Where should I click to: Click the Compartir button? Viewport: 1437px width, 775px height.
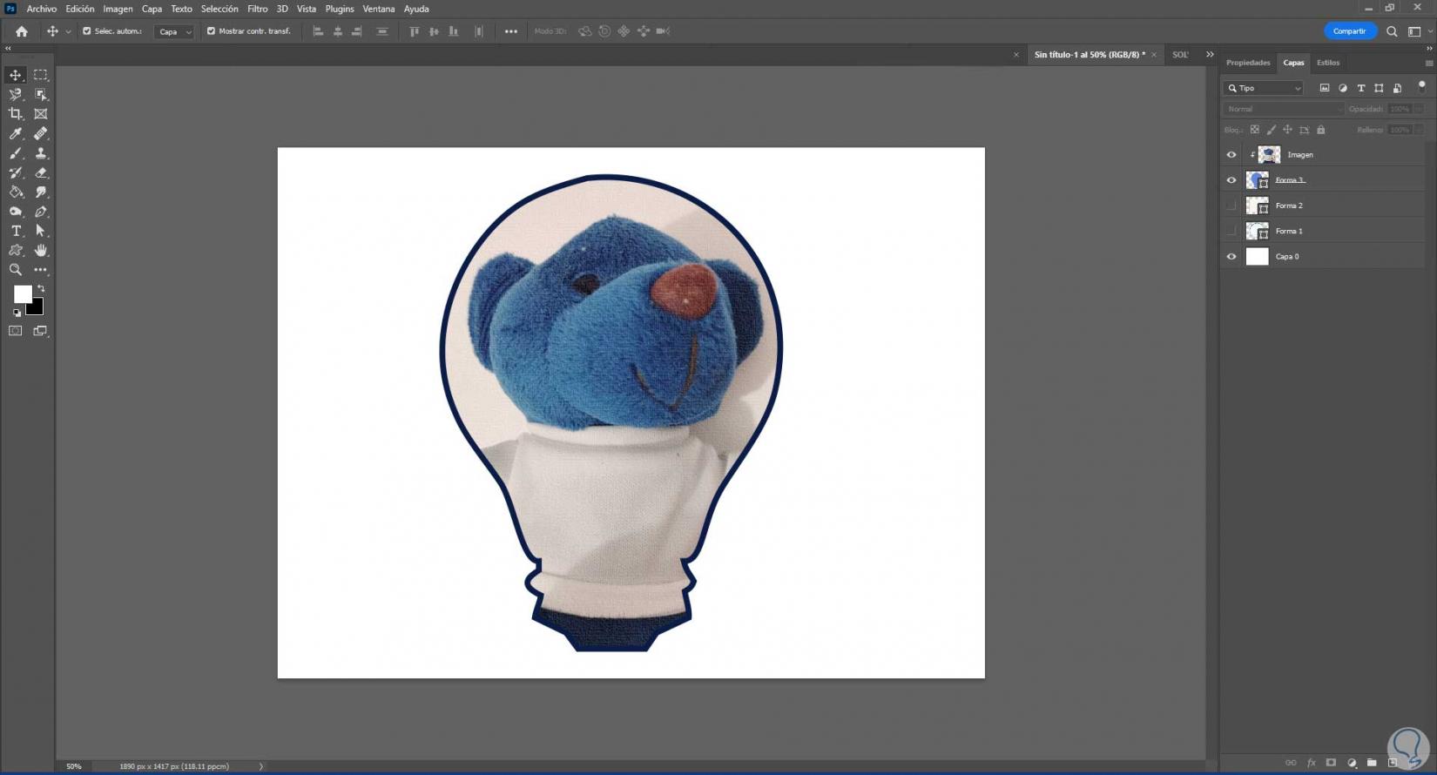coord(1349,31)
